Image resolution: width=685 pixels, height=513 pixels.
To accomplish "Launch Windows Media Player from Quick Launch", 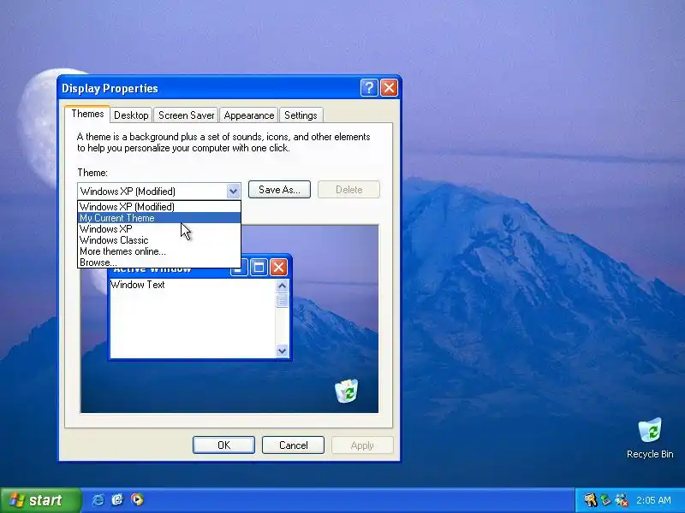I will click(x=137, y=500).
